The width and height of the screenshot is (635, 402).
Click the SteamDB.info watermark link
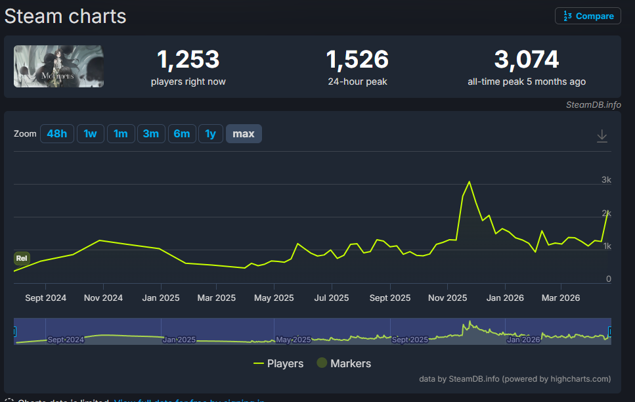[593, 105]
